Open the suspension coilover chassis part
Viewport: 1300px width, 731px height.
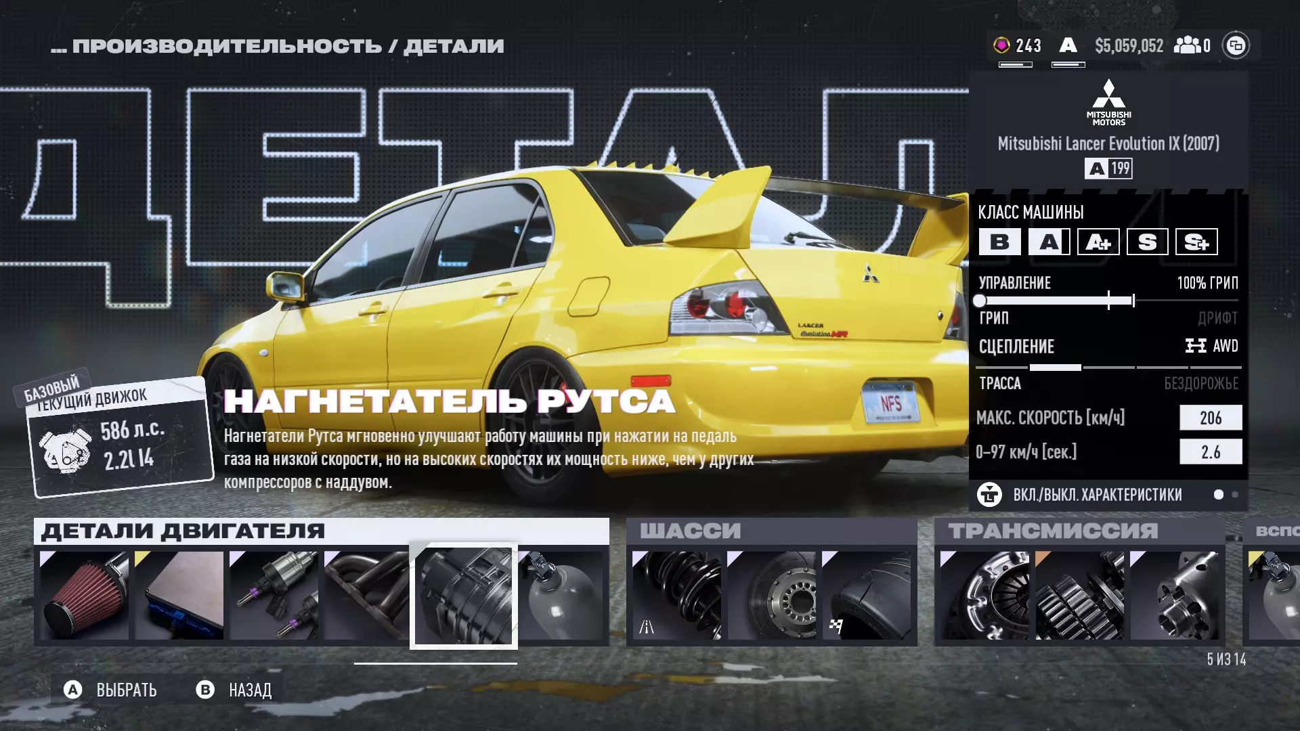coord(676,595)
